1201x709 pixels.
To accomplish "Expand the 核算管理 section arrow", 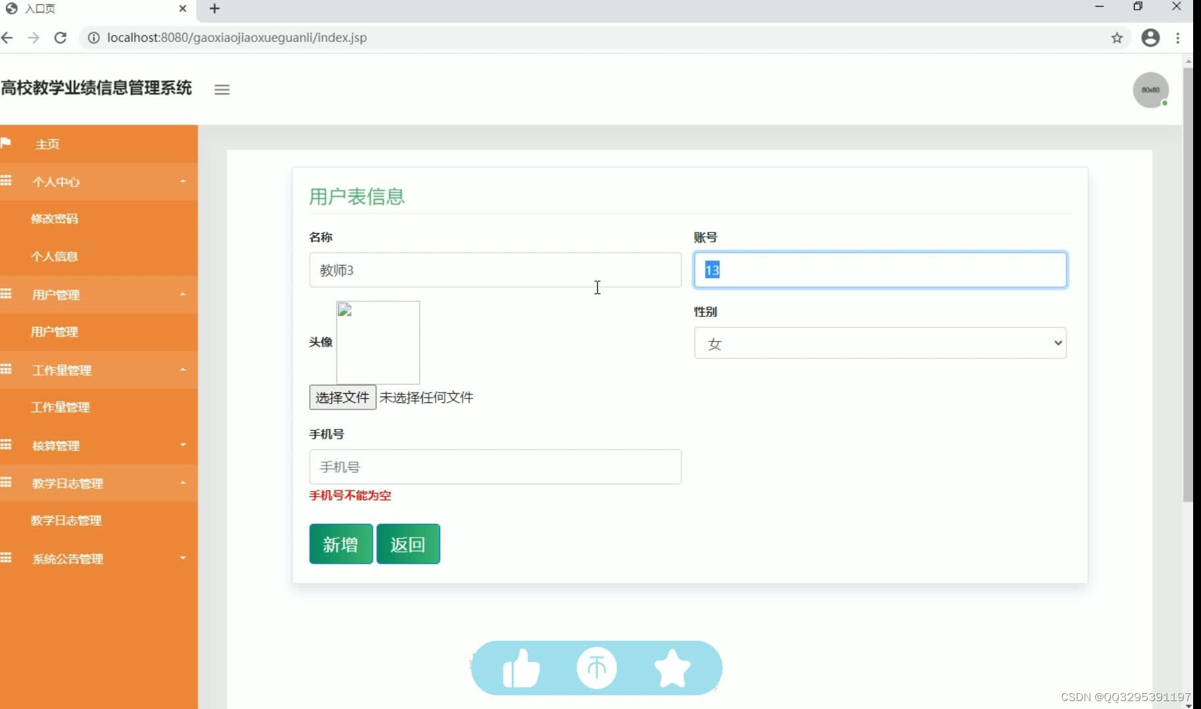I will (x=183, y=445).
